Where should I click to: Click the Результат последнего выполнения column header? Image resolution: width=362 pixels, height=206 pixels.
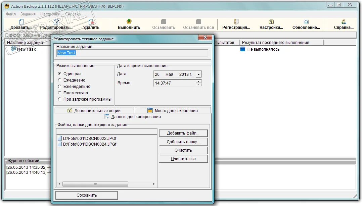coord(282,43)
